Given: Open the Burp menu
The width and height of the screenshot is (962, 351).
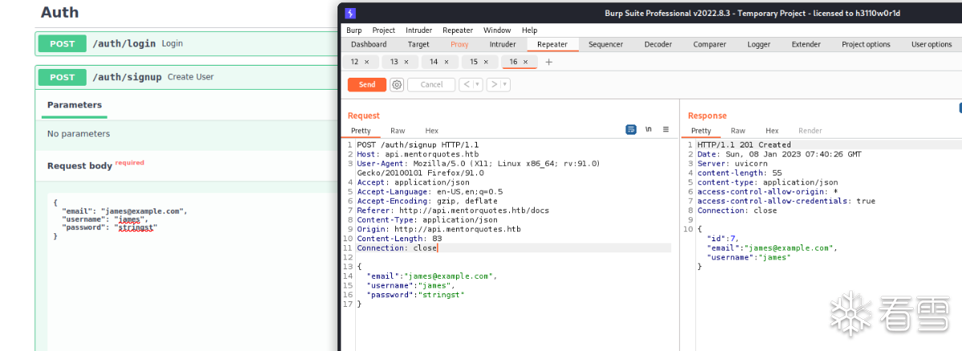Looking at the screenshot, I should point(354,30).
